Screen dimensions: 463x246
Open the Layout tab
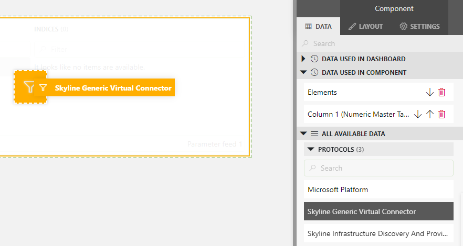[x=365, y=27]
